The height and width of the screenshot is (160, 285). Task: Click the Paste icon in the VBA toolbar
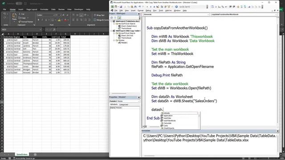[132, 7]
